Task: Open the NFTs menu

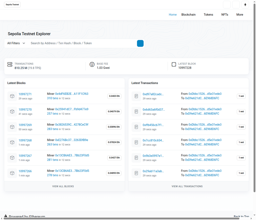Action: [225, 15]
